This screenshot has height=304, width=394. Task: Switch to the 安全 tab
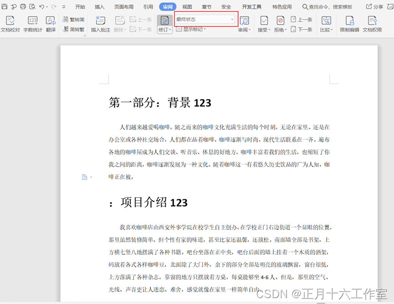coord(226,7)
